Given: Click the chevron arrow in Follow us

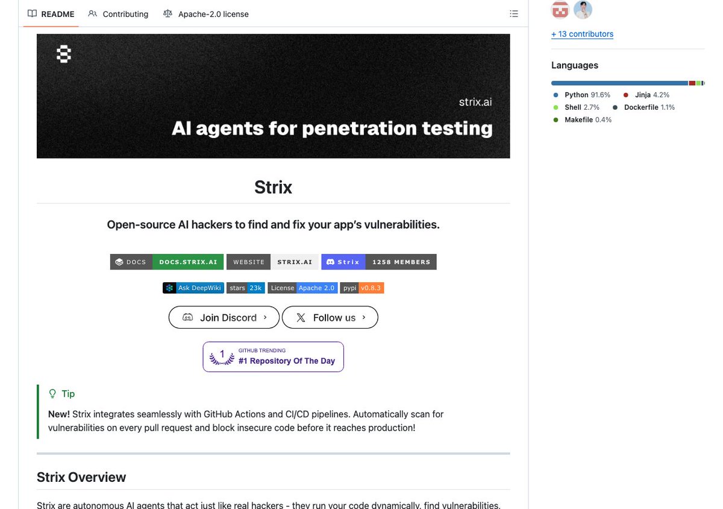Looking at the screenshot, I should (x=364, y=317).
